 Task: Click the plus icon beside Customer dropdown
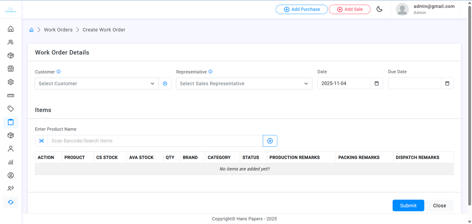click(165, 84)
